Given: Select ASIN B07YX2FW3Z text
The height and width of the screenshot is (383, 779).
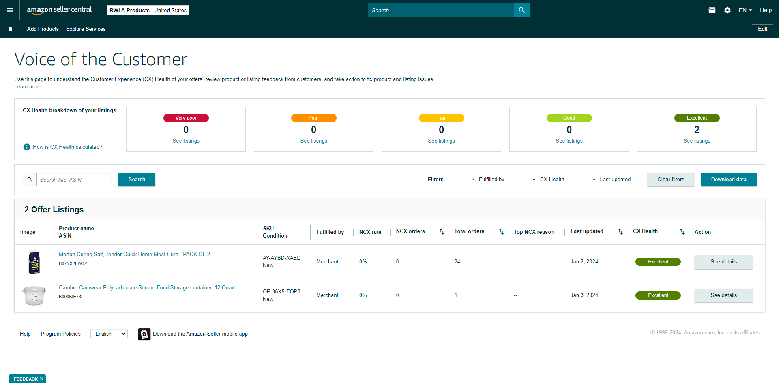Looking at the screenshot, I should (x=73, y=264).
